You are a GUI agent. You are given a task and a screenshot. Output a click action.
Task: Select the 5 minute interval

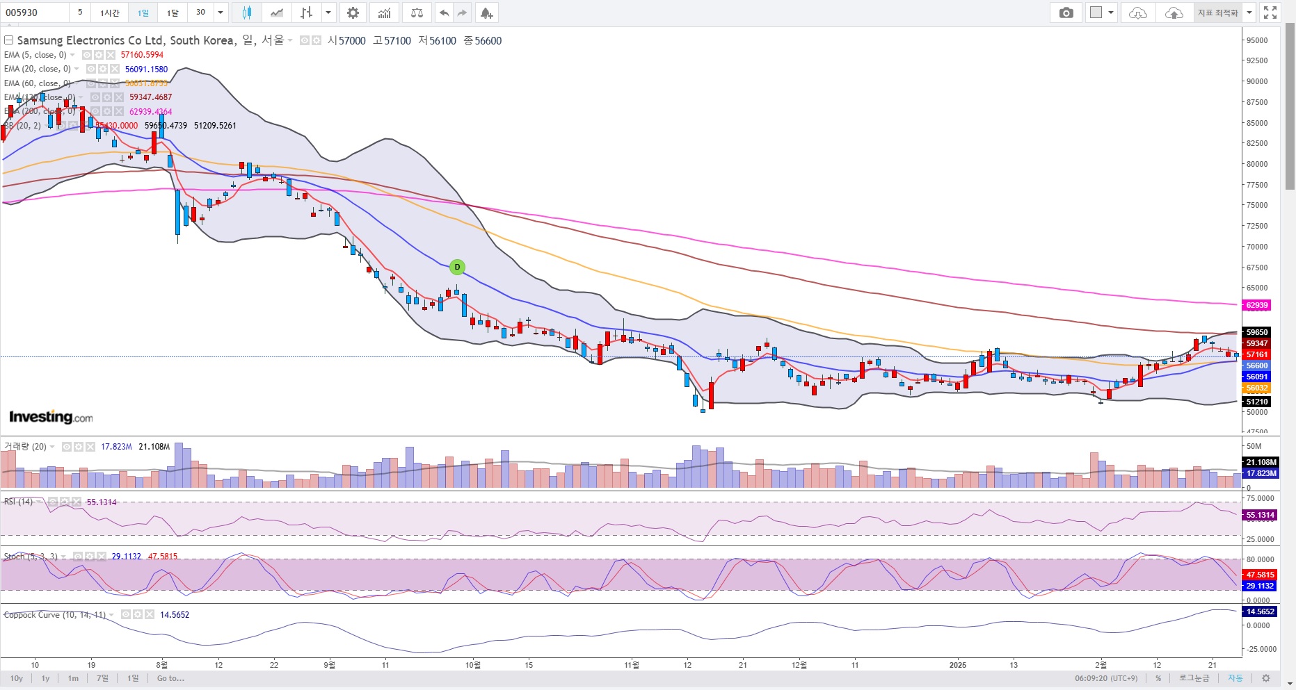click(x=80, y=13)
